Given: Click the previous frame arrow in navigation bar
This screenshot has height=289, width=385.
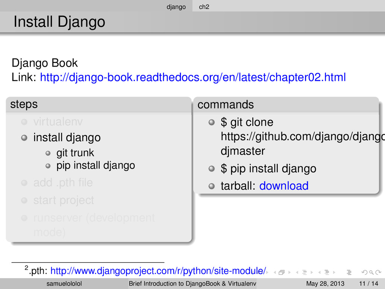Looking at the screenshot, I should click(275, 272).
